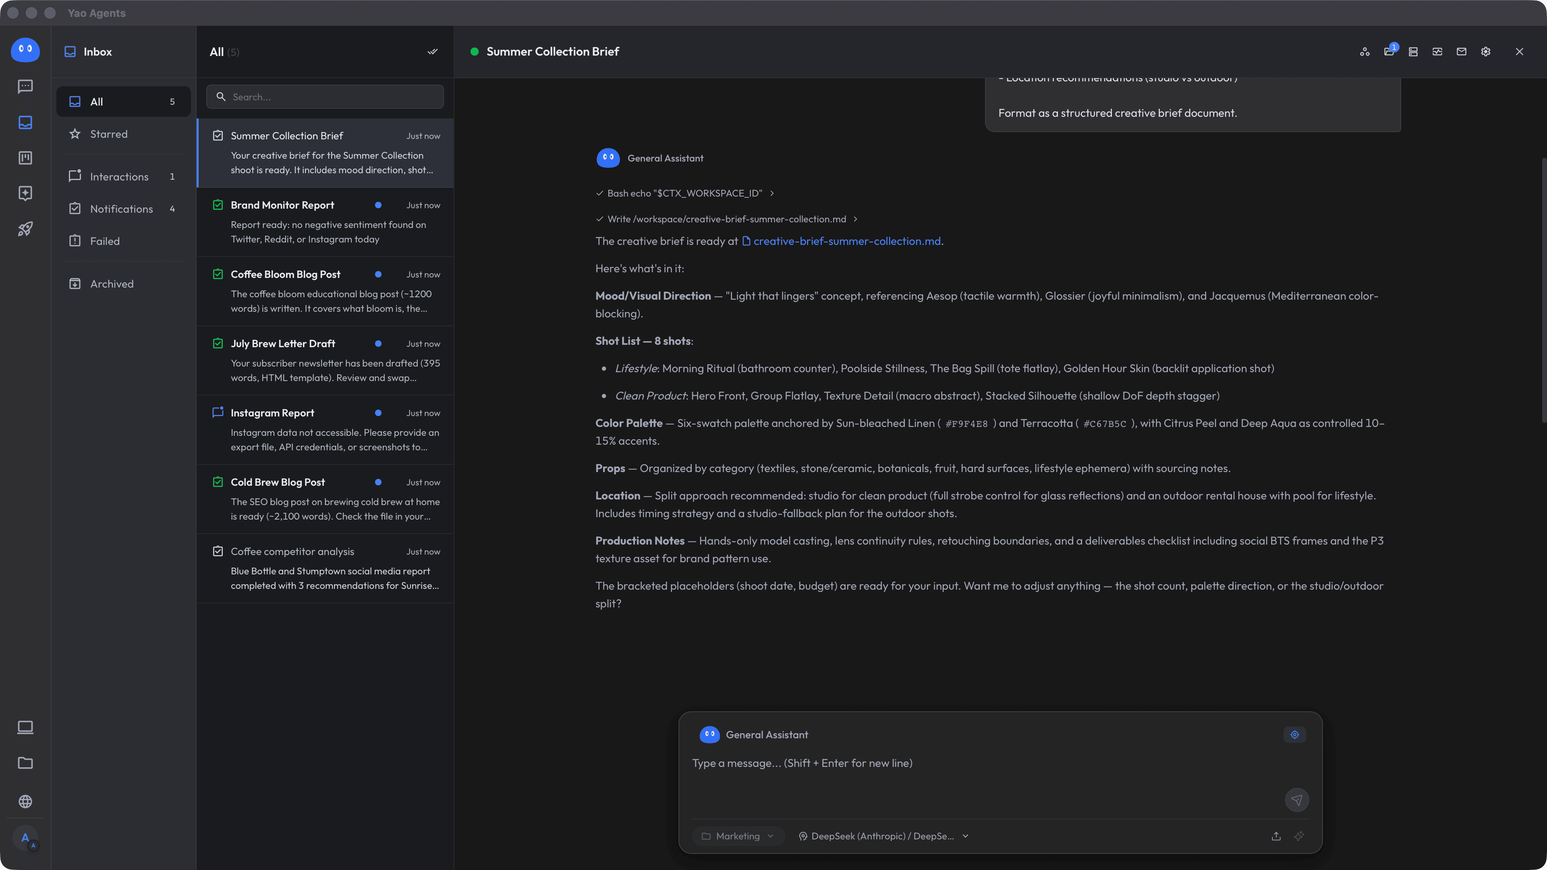Open the activity monitor icon in header
Viewport: 1547px width, 870px height.
(x=1437, y=52)
